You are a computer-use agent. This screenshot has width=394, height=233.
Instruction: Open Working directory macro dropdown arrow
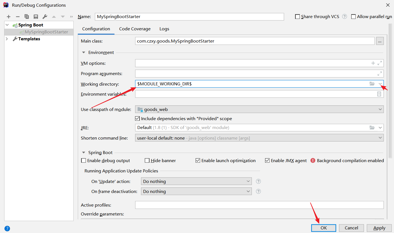point(380,84)
